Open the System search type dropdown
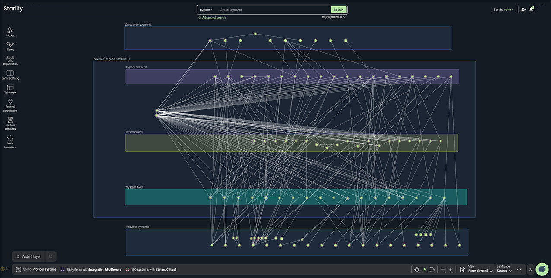This screenshot has height=278, width=551. (207, 10)
